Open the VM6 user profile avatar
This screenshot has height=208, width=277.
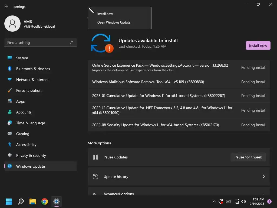12,24
